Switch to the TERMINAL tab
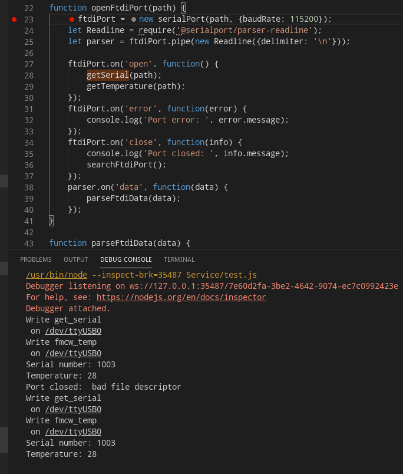The image size is (403, 474). click(179, 259)
